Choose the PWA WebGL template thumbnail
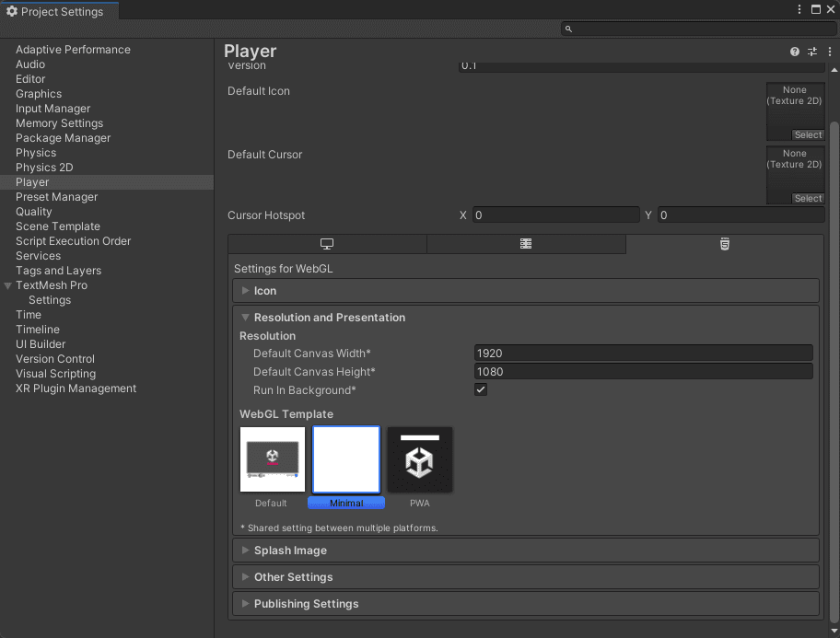The width and height of the screenshot is (840, 638). pyautogui.click(x=419, y=459)
